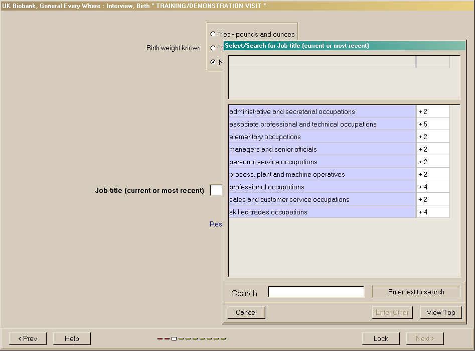Image resolution: width=475 pixels, height=351 pixels.
Task: Expand '+ 4' beside skilled trades occupations
Action: pos(432,212)
